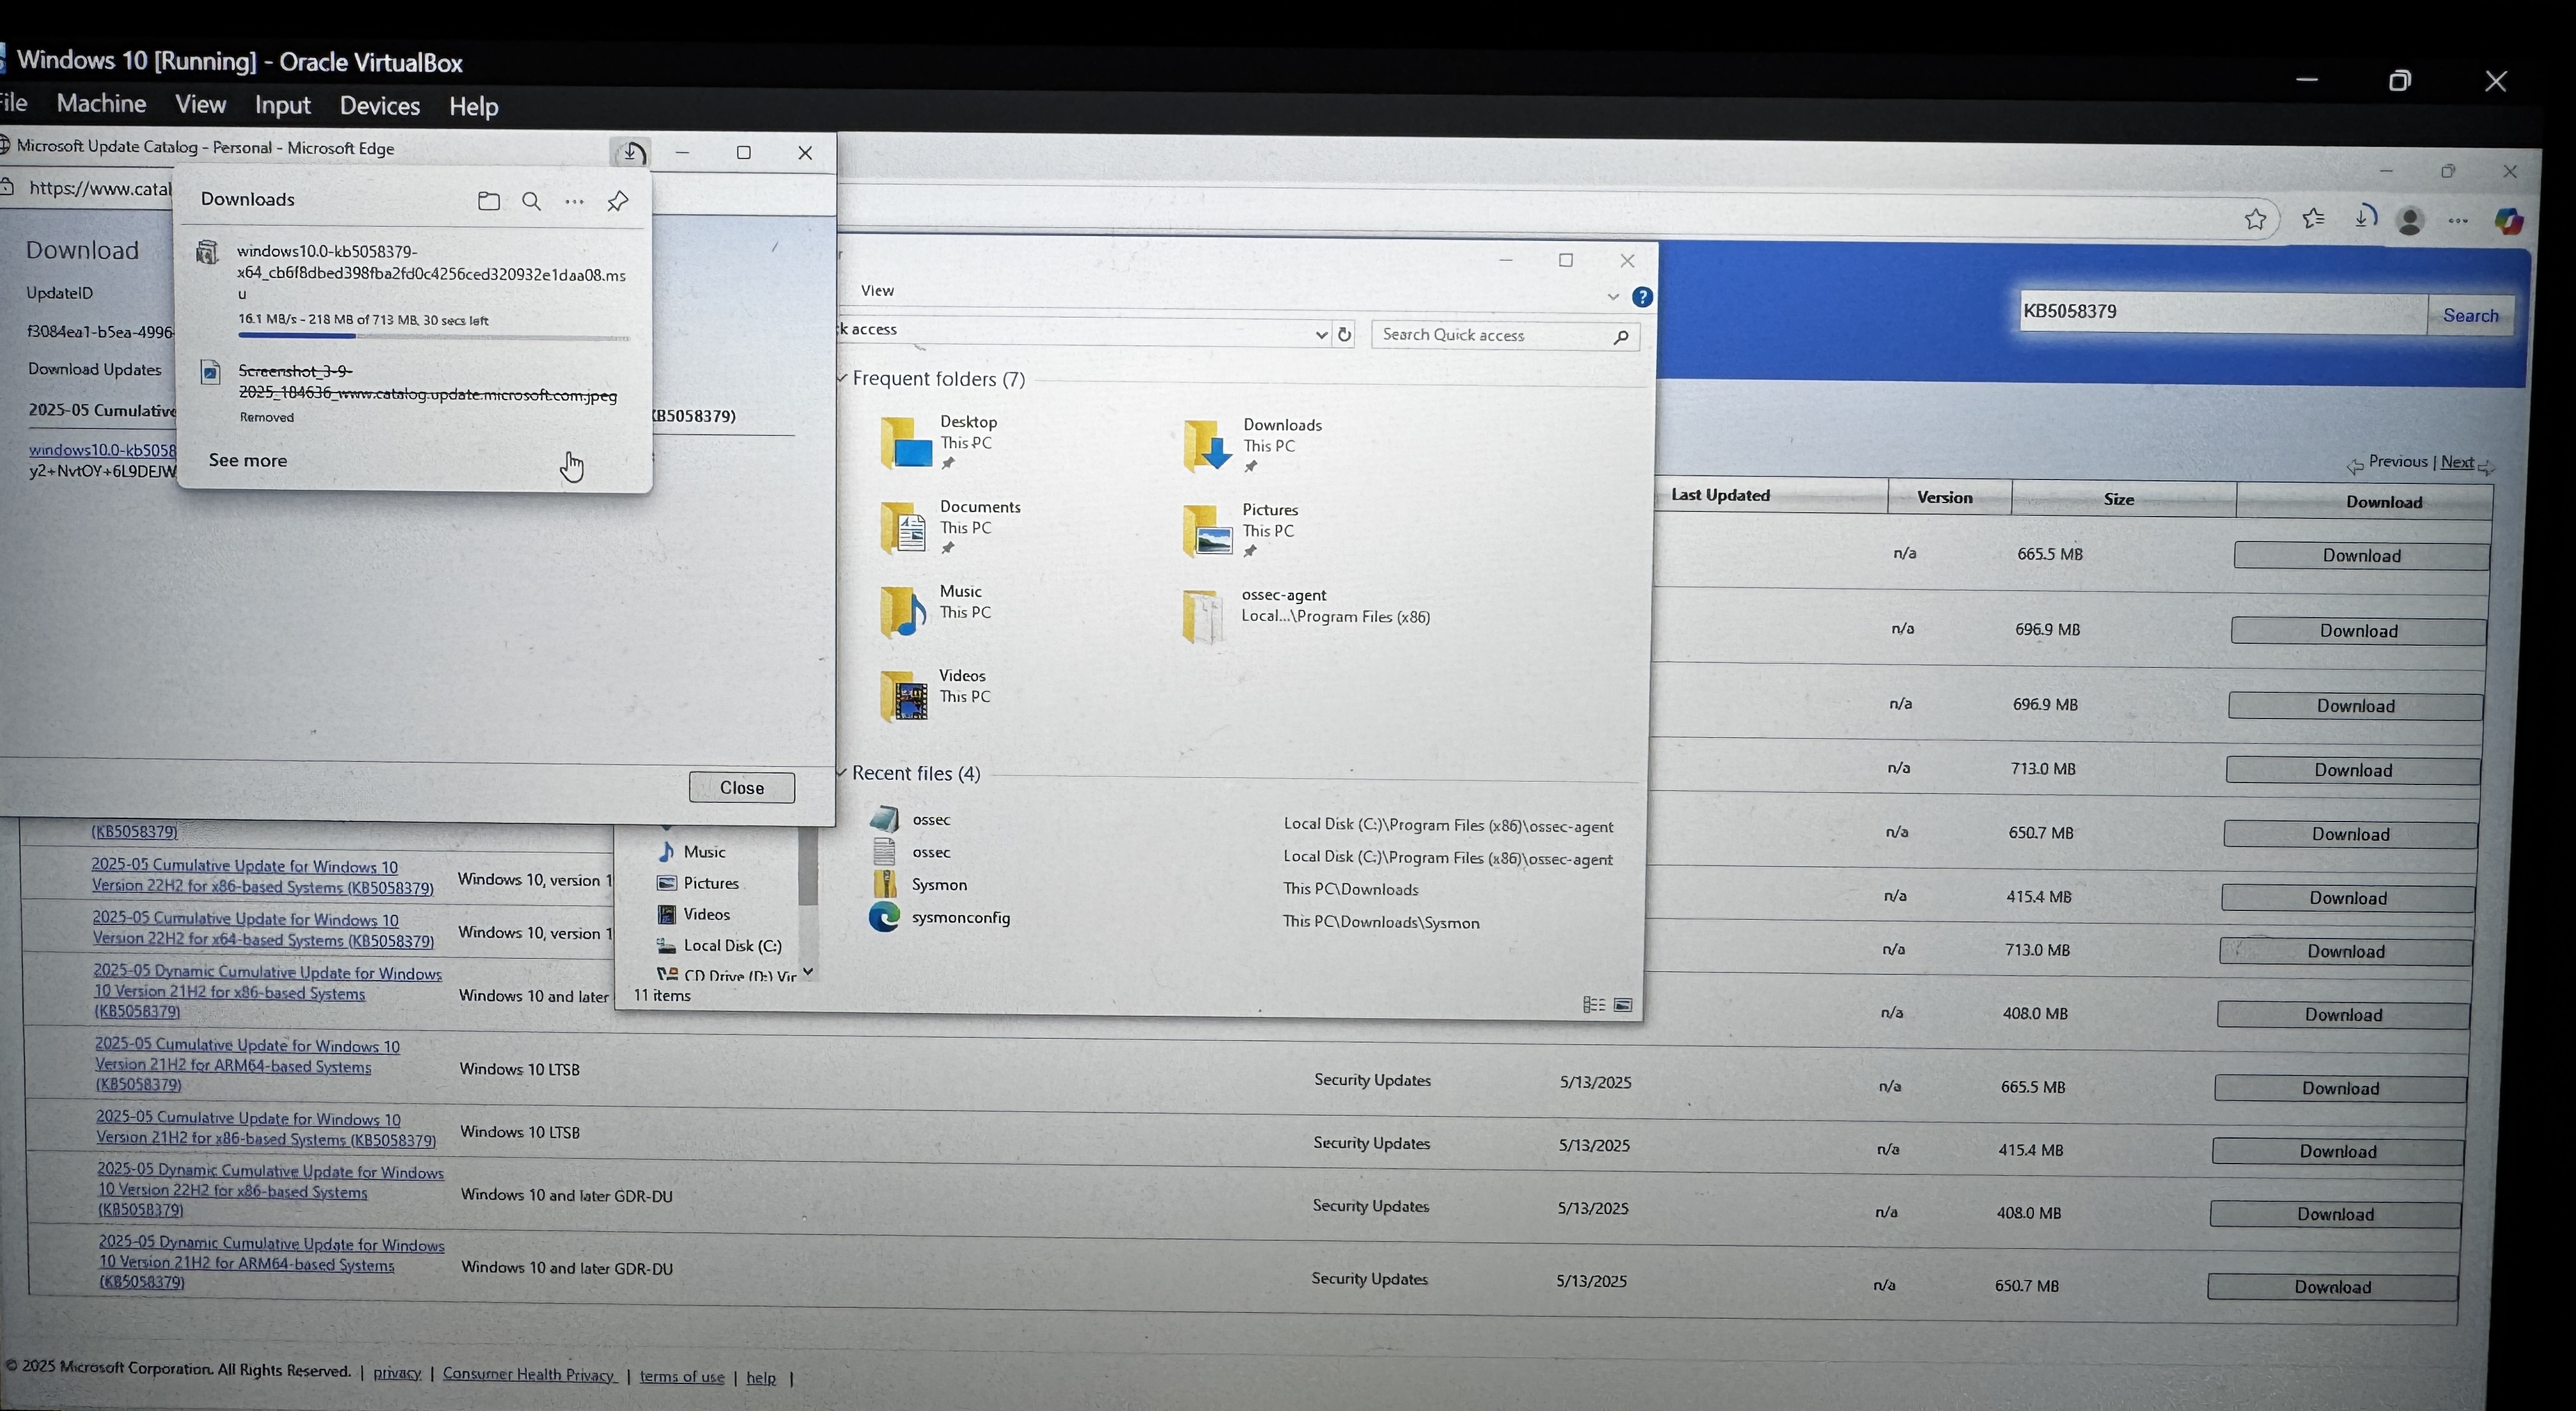This screenshot has width=2576, height=1411.
Task: Collapse the Frequent folders section
Action: point(842,378)
